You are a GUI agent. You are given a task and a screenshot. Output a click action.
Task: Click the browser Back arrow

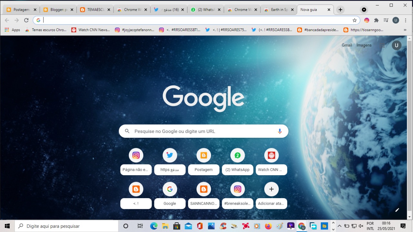7,20
